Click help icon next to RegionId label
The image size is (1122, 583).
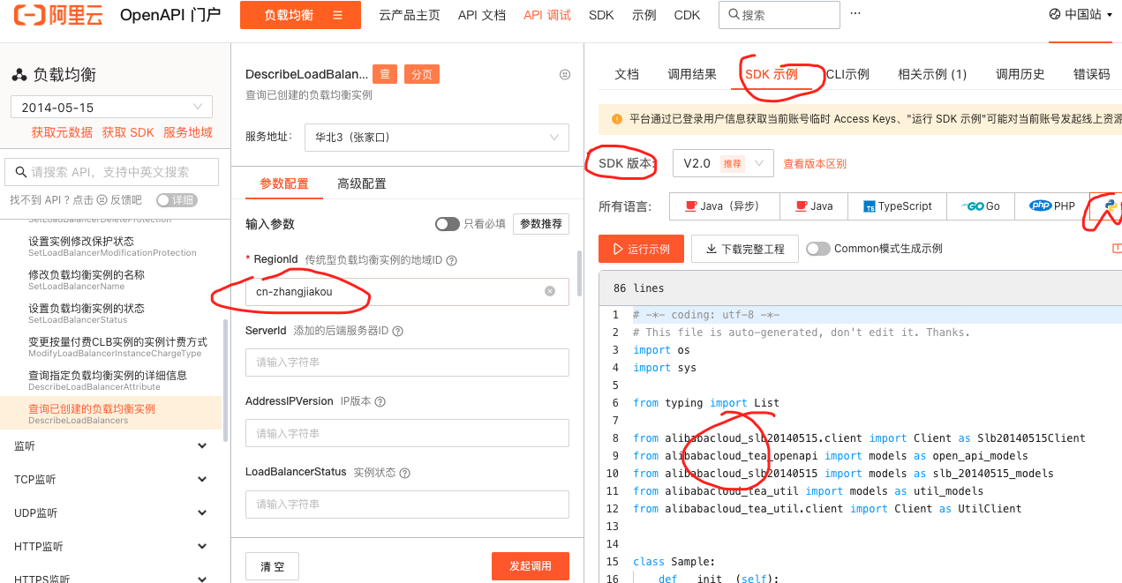tap(451, 260)
